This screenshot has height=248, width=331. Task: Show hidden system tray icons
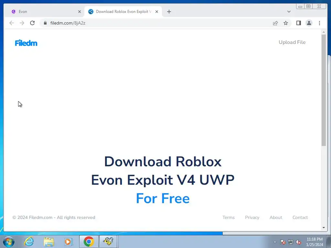tap(275, 242)
